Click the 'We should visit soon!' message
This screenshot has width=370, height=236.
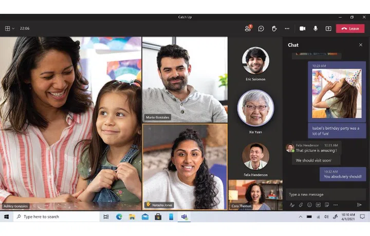click(313, 160)
